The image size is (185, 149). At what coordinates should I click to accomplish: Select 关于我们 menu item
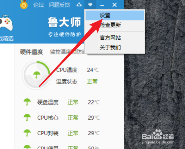tap(110, 47)
